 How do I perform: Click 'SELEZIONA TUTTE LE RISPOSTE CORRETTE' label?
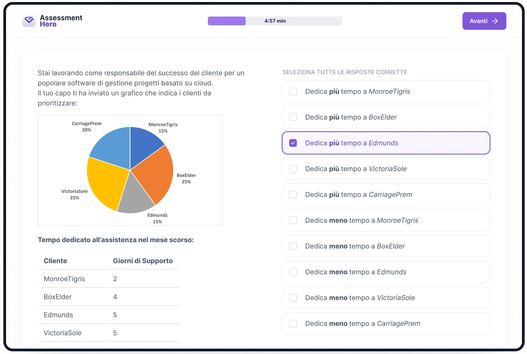click(345, 72)
